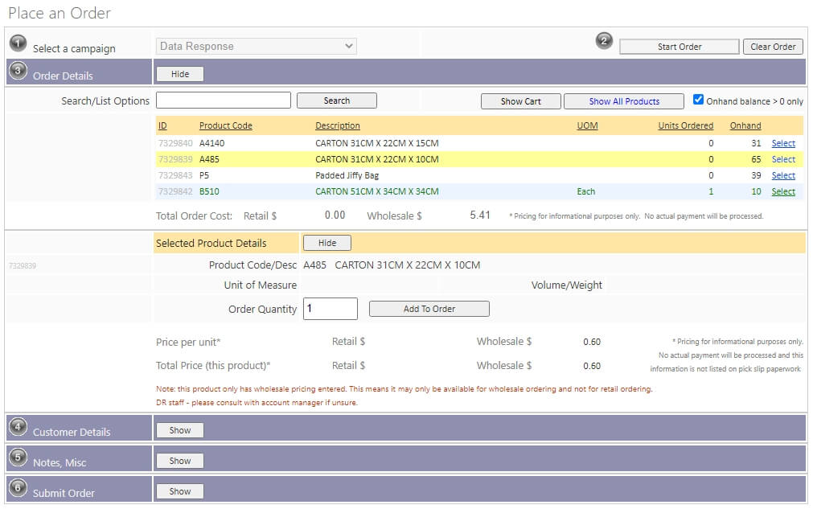The width and height of the screenshot is (813, 513).
Task: Show the Submit Order section
Action: click(x=180, y=491)
